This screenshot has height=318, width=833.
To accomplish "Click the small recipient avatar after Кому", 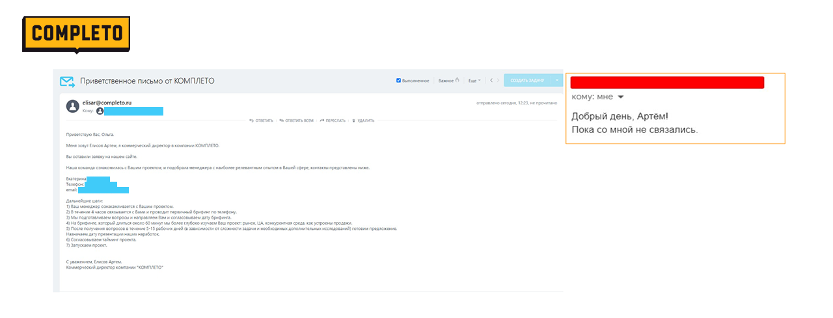I will tap(100, 112).
